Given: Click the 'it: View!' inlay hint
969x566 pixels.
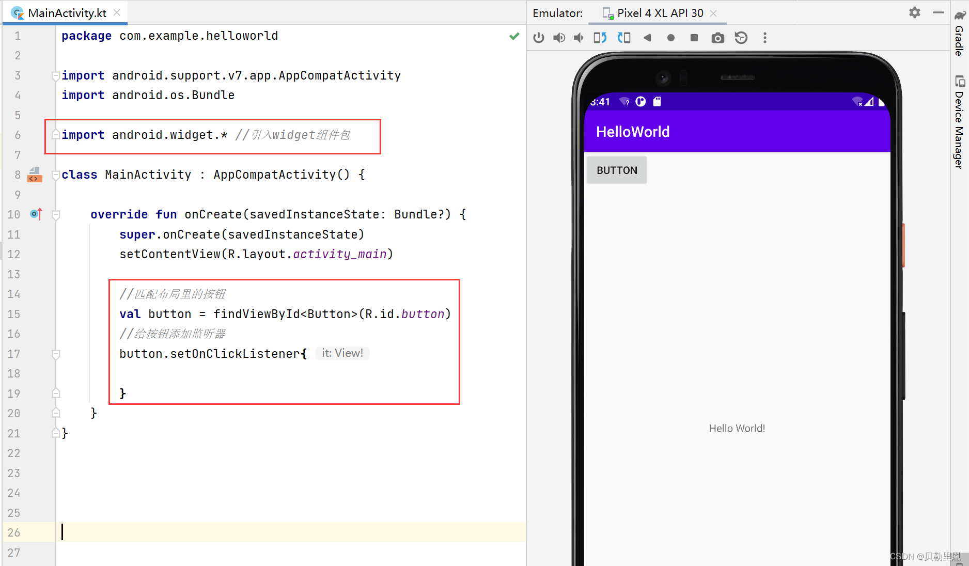Looking at the screenshot, I should click(x=342, y=353).
